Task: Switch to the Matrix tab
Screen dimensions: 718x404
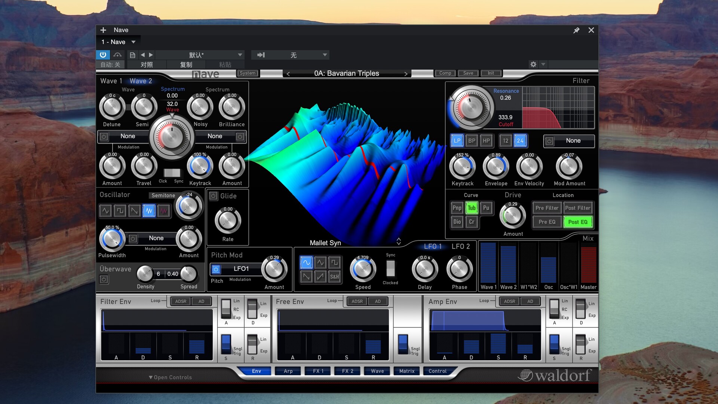Action: [x=406, y=371]
